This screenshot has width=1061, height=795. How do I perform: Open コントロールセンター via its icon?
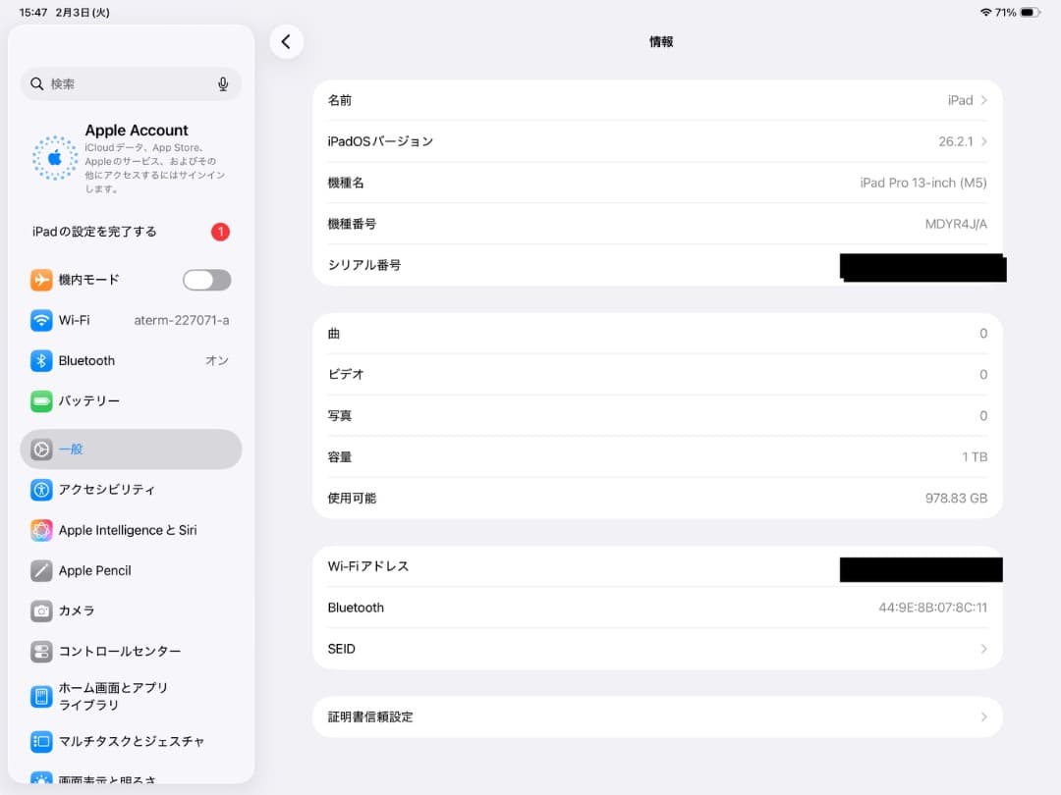pos(39,651)
